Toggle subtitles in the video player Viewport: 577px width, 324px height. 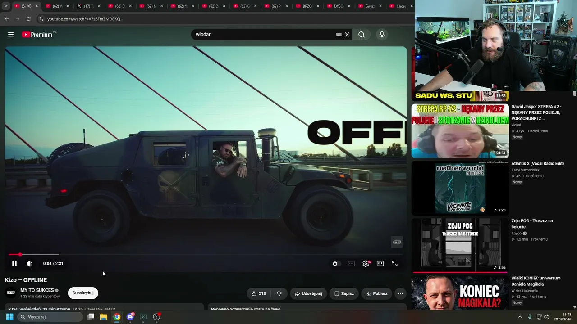pos(351,264)
